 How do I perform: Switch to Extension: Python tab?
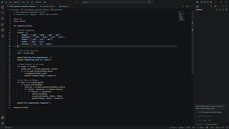pyautogui.click(x=47, y=6)
